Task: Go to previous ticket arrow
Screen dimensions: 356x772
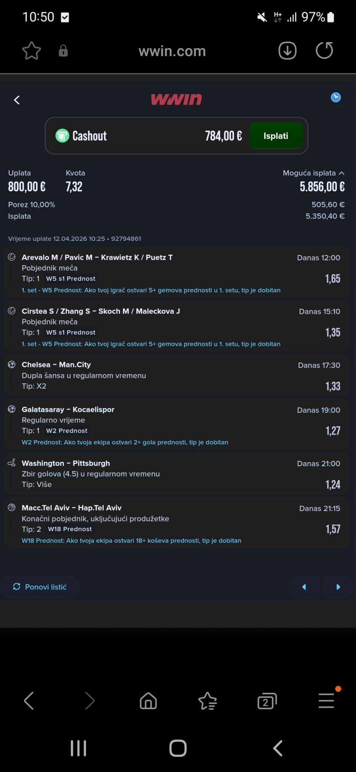Action: coord(304,587)
